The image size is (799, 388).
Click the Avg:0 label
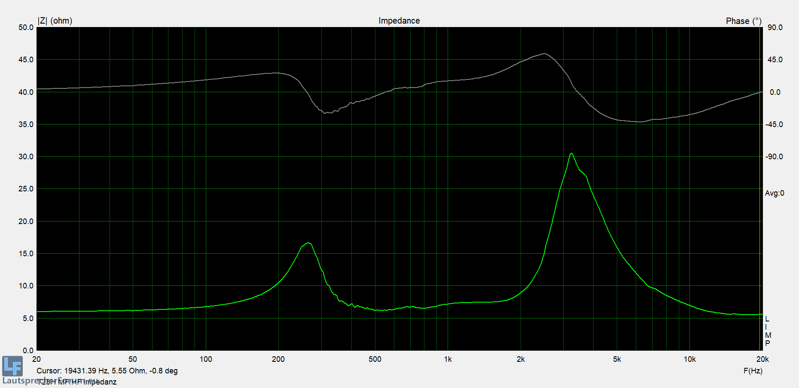tap(774, 193)
